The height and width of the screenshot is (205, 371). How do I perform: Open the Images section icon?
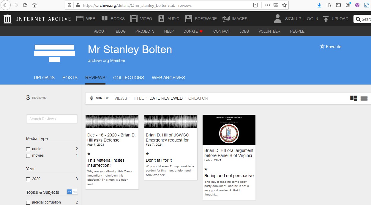(226, 19)
